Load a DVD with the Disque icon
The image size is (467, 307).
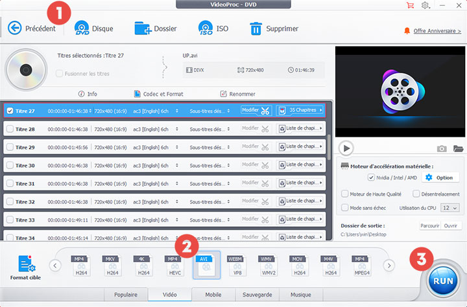[x=82, y=28]
